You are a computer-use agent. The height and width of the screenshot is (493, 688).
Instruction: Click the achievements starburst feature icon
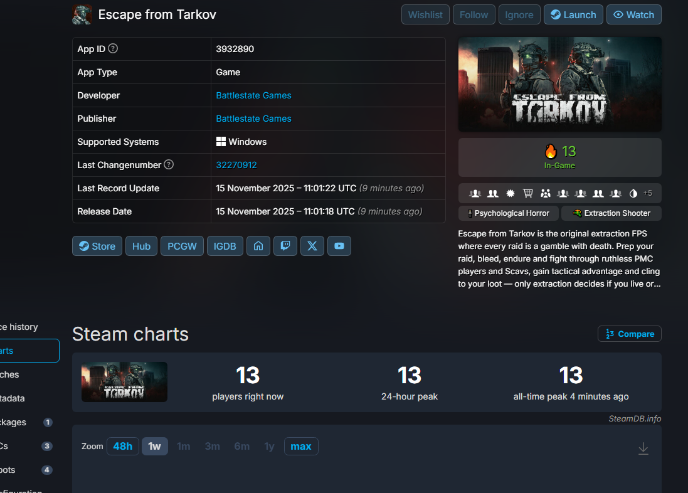pos(511,193)
